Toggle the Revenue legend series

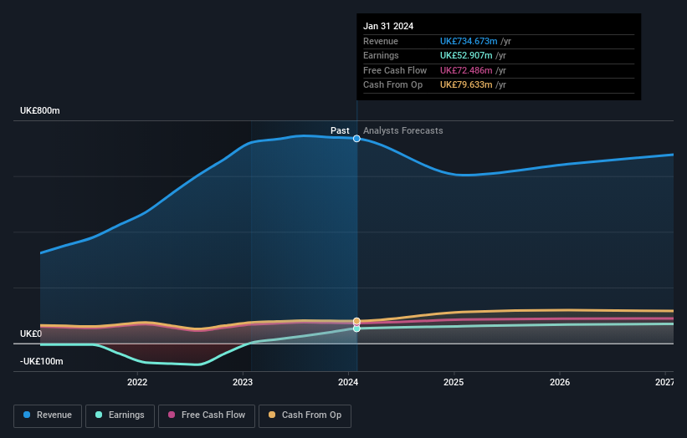[x=48, y=415]
